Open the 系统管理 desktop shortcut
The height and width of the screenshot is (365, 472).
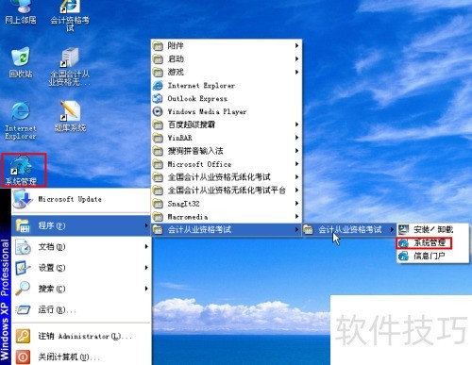[x=21, y=170]
